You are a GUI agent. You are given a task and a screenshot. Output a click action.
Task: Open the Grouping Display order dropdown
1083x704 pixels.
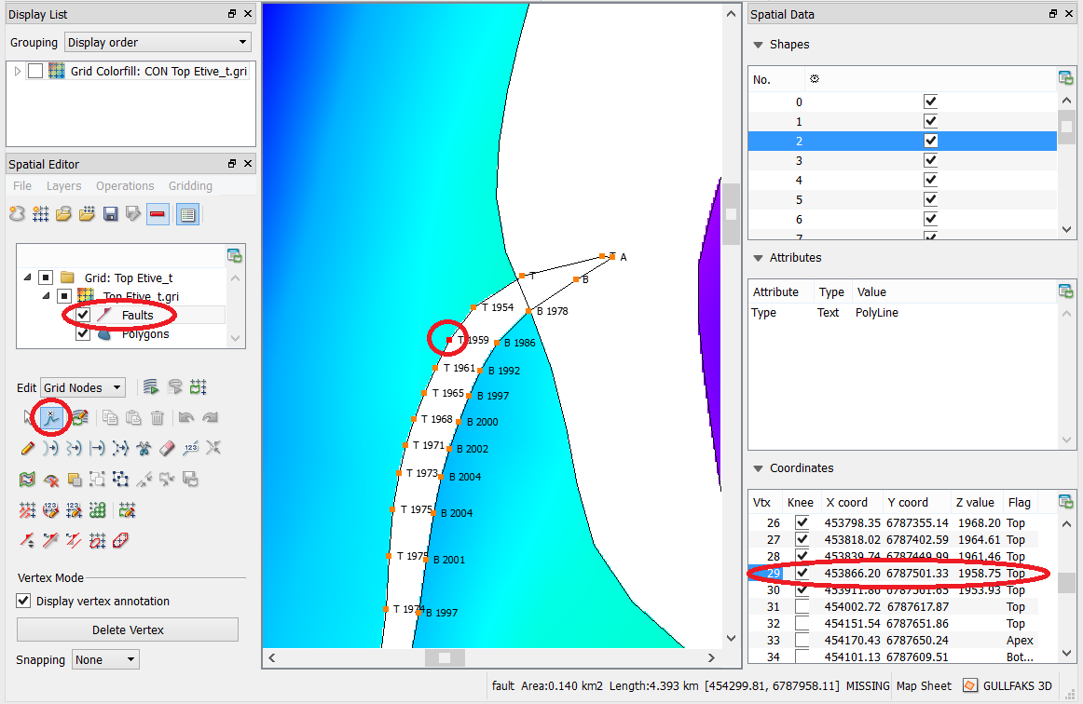[x=158, y=42]
